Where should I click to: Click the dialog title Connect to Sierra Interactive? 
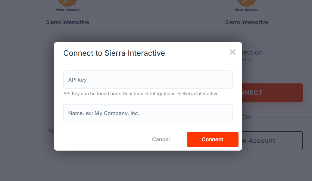pos(114,53)
